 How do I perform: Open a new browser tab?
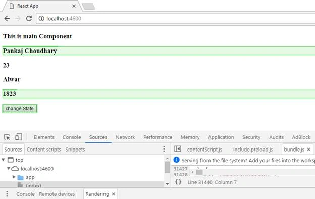[88, 6]
